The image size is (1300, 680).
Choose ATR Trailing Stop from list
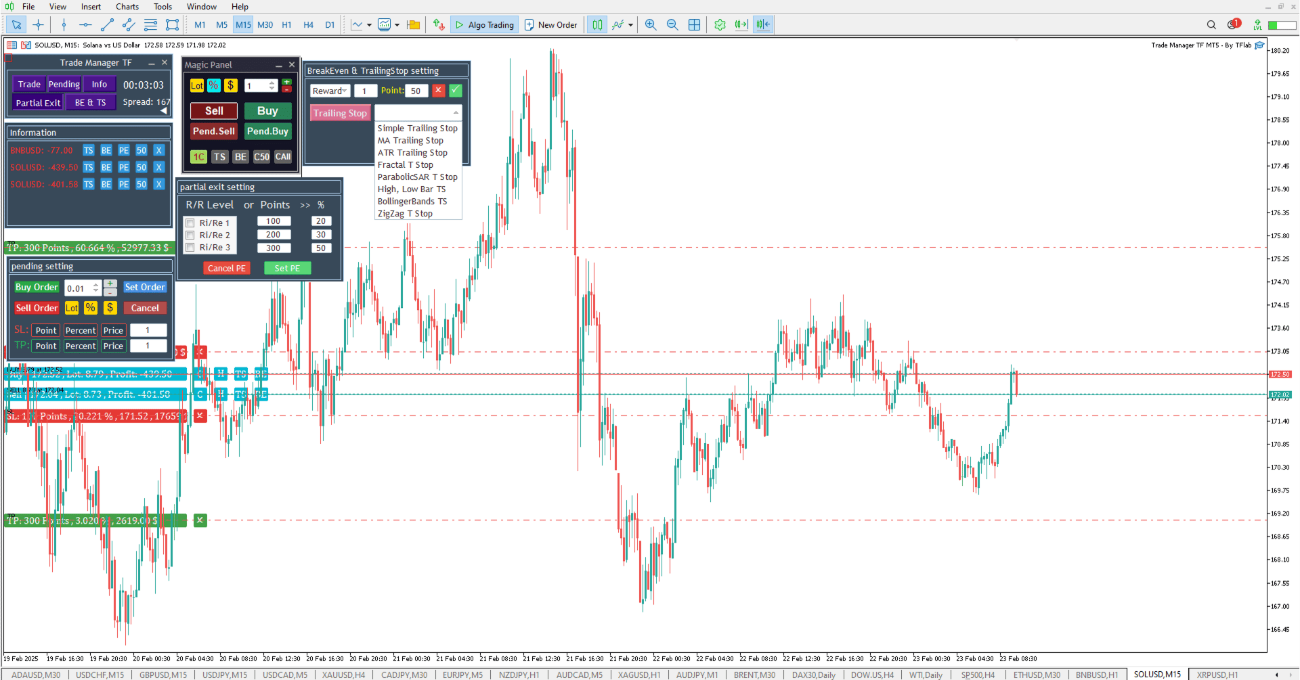[412, 153]
